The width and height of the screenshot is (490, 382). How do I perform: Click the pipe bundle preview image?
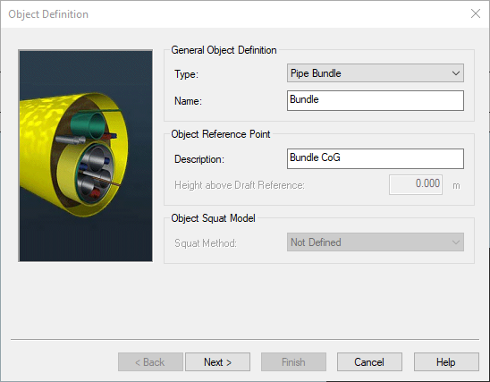tap(86, 156)
